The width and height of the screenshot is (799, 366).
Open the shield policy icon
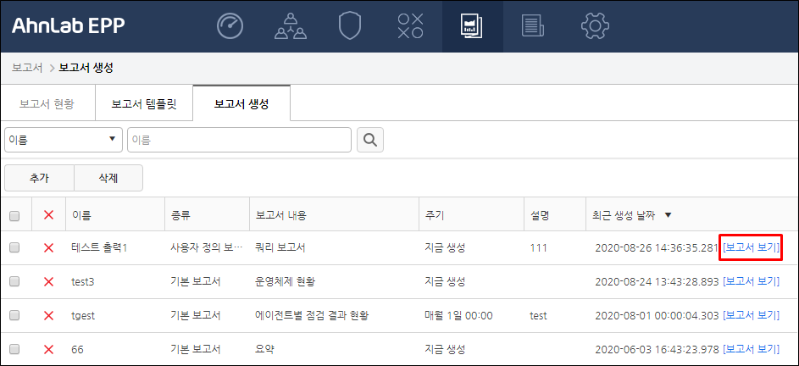[x=350, y=26]
